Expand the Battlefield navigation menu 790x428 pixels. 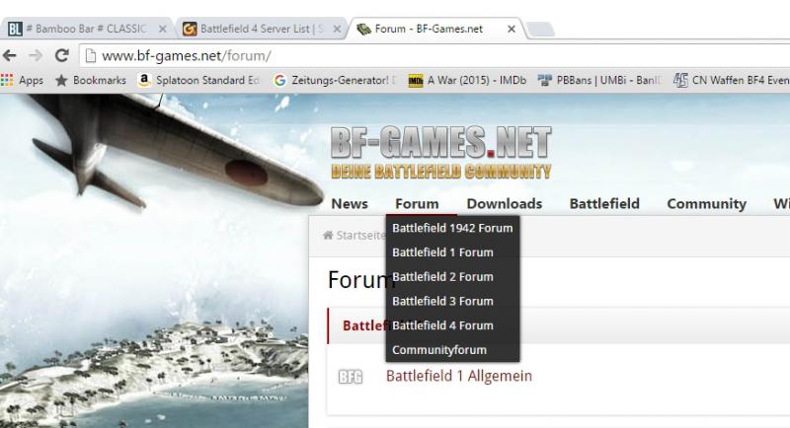coord(604,204)
